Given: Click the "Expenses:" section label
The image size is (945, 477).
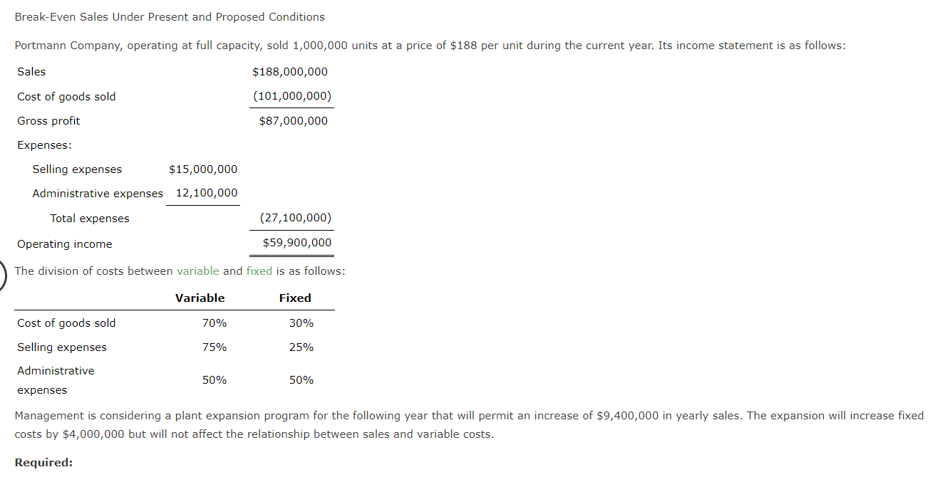Looking at the screenshot, I should (x=44, y=145).
